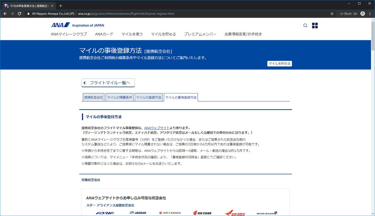Screen dimensions: 375x216
Task: Reload the page with the refresh icon
Action: 20,13
